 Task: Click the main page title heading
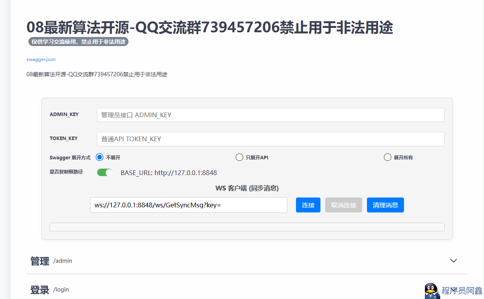(x=210, y=28)
